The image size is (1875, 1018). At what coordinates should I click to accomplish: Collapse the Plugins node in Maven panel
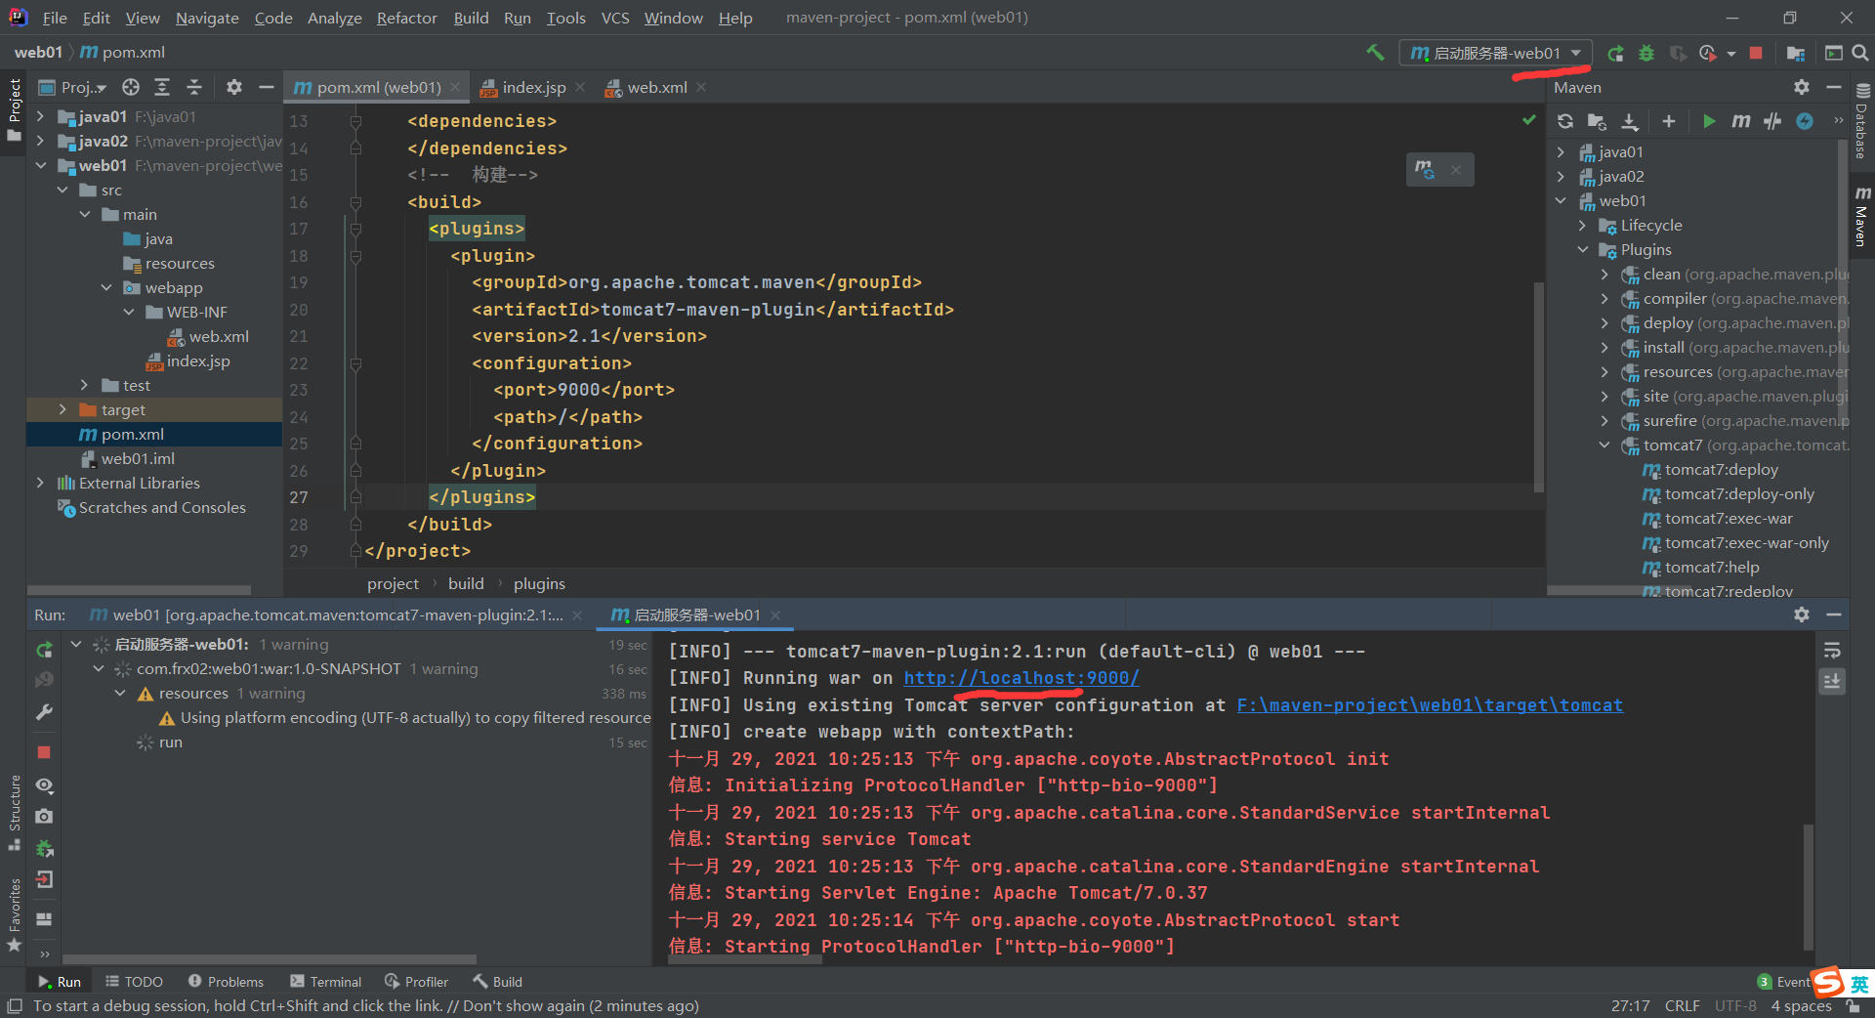pyautogui.click(x=1583, y=250)
